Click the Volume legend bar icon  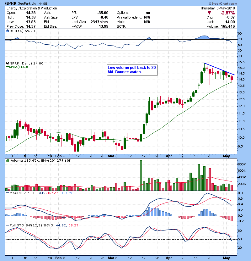click(7, 161)
